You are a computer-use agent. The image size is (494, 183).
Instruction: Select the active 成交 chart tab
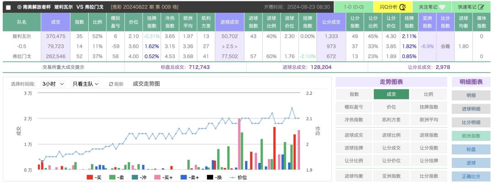coord(391,94)
